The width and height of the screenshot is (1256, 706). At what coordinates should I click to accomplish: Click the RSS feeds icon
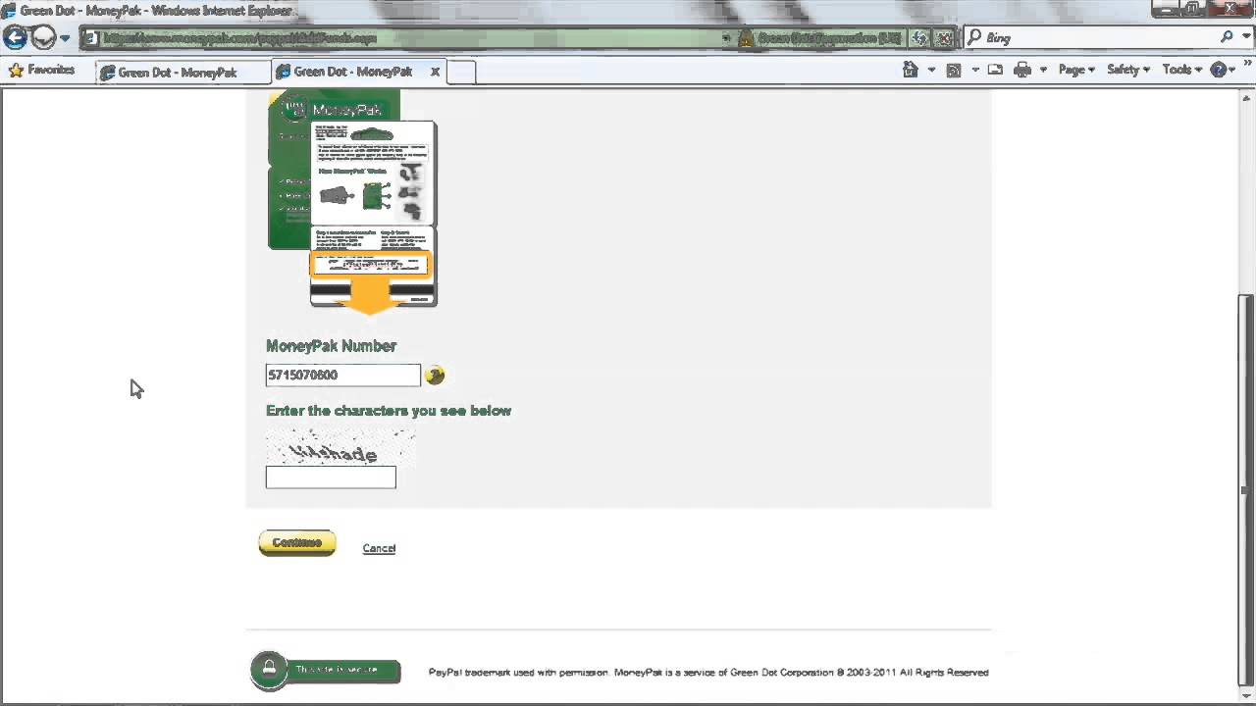click(954, 70)
